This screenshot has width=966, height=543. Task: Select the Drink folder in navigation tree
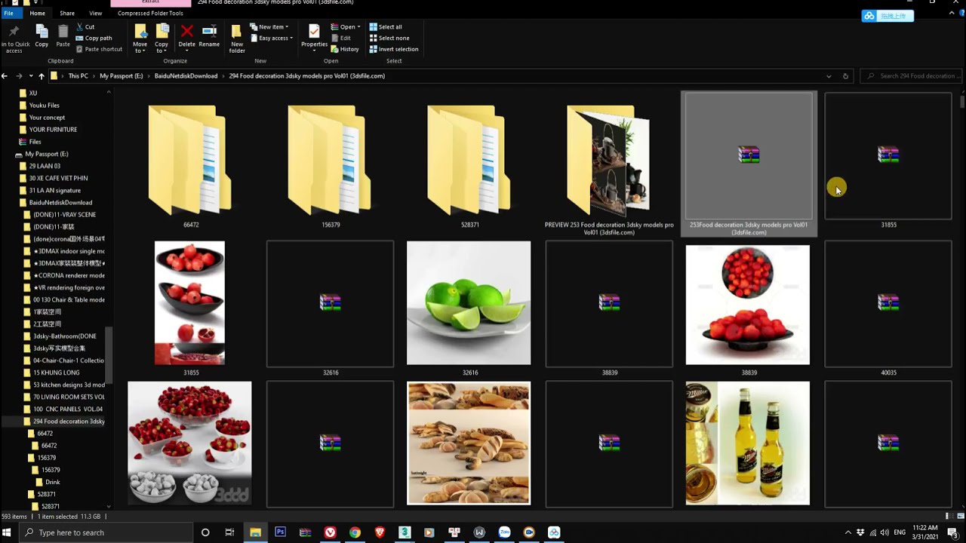[x=52, y=482]
